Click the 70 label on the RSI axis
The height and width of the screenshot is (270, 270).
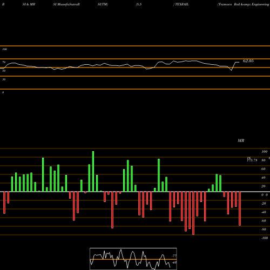pyautogui.click(x=4, y=62)
